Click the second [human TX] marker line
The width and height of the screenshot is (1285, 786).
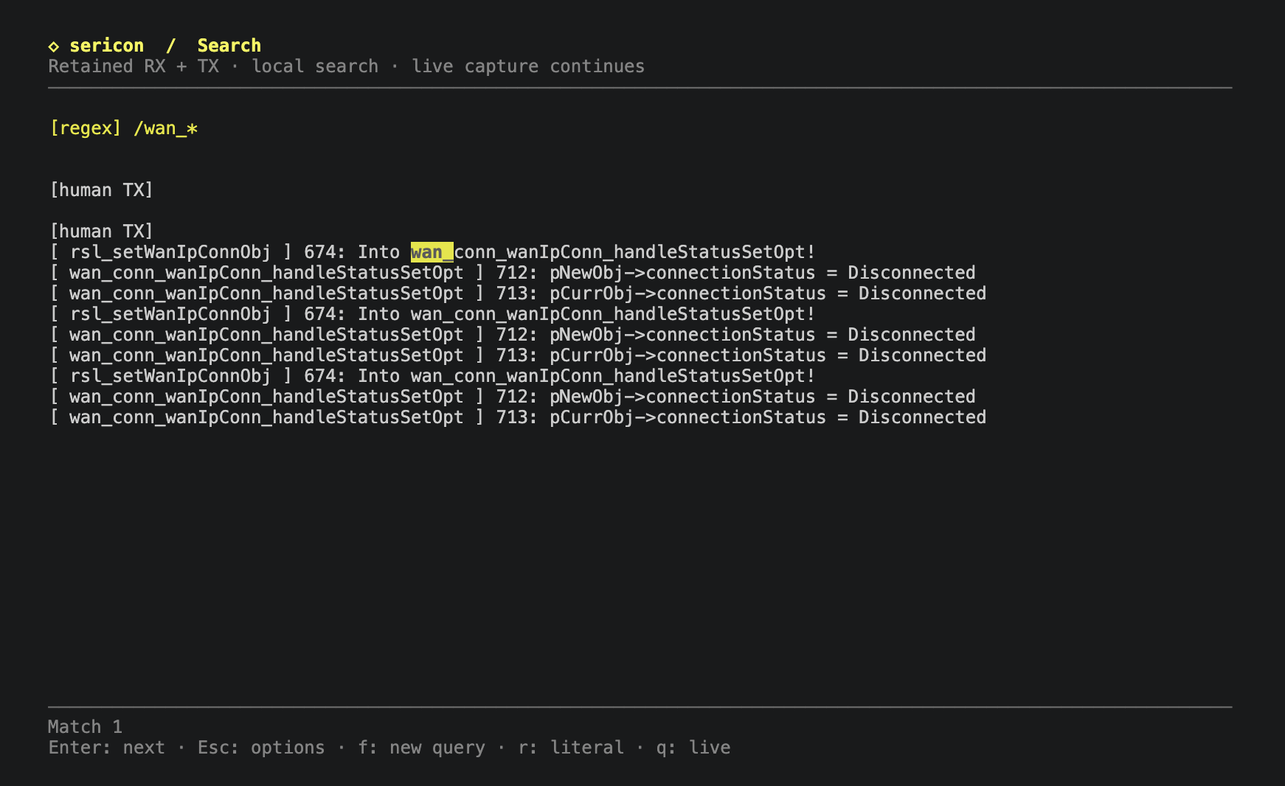tap(102, 232)
